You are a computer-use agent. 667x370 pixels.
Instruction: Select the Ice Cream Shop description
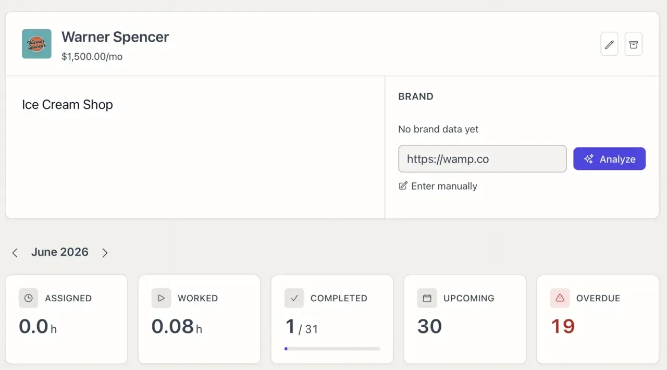pos(67,104)
